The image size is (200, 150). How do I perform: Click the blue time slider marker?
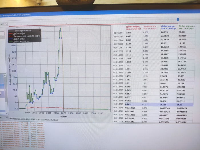point(178,19)
